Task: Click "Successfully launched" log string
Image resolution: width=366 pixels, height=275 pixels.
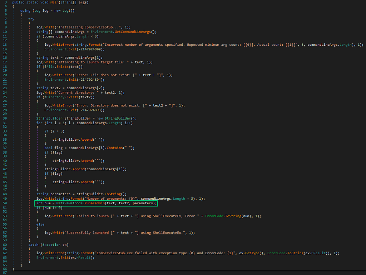Action: (x=89, y=232)
